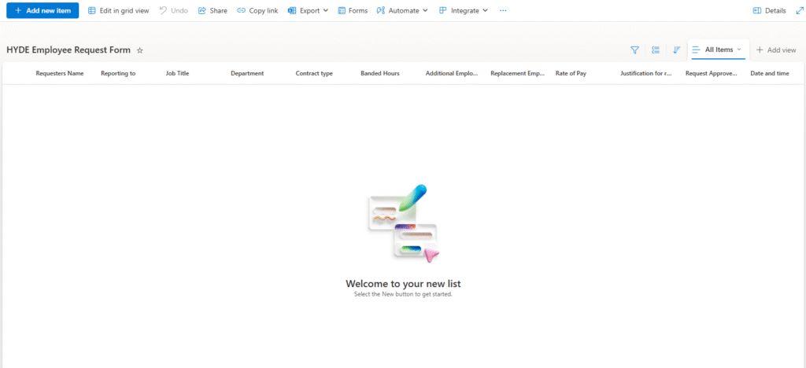This screenshot has width=806, height=368.
Task: Expand the Automate menu
Action: [402, 11]
